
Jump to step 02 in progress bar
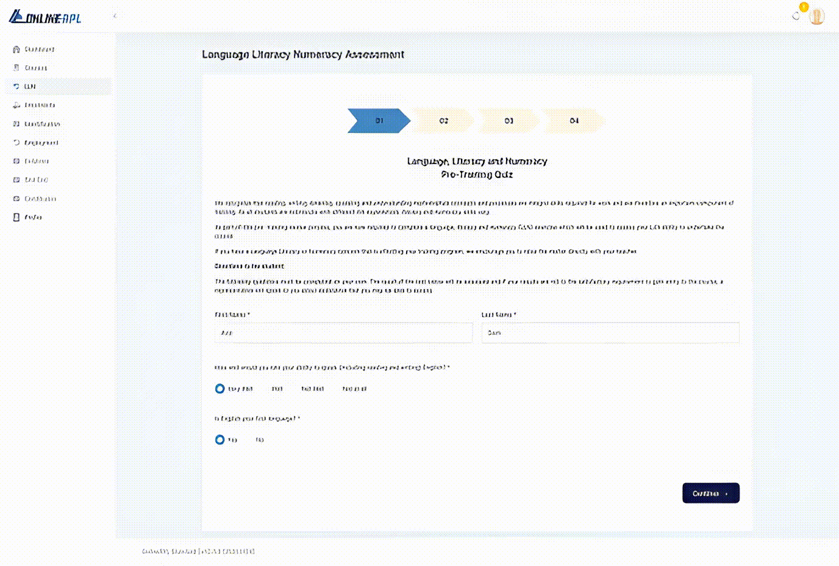(443, 121)
